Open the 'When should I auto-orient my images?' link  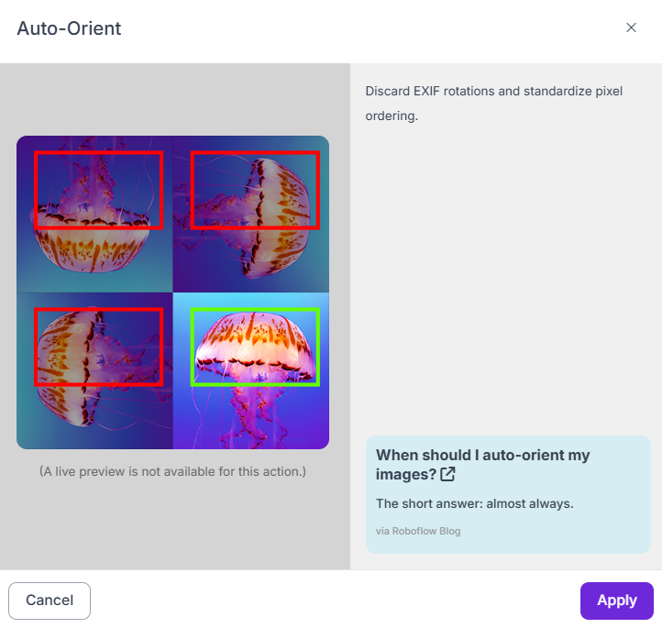482,464
